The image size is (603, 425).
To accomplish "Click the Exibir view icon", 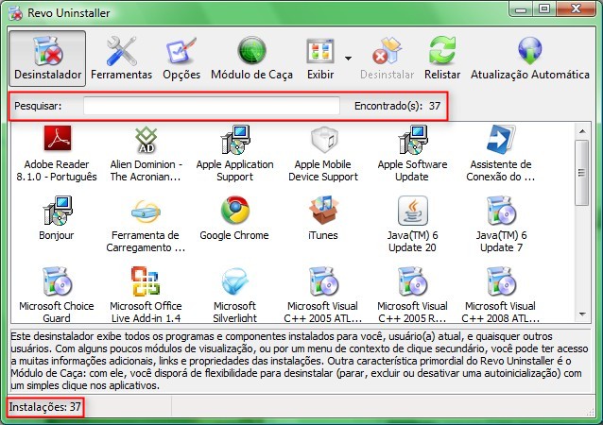I will pos(320,51).
